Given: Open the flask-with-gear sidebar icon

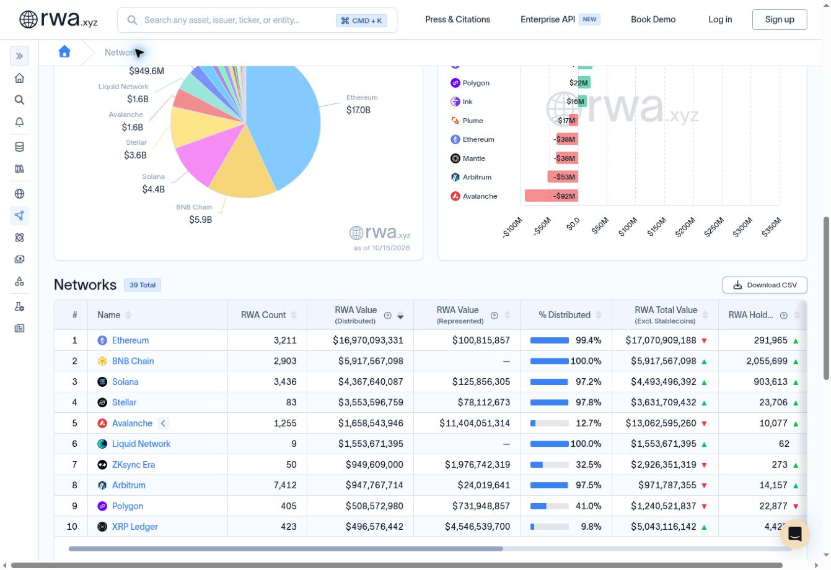Looking at the screenshot, I should click(19, 306).
